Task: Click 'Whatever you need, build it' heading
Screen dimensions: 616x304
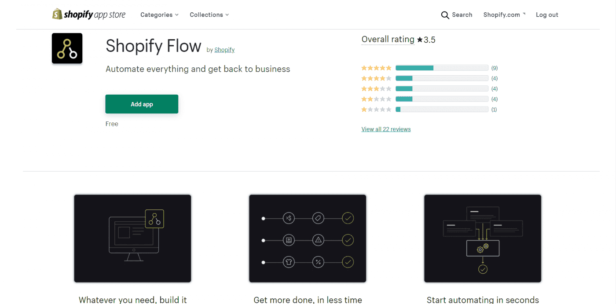Action: click(x=133, y=300)
